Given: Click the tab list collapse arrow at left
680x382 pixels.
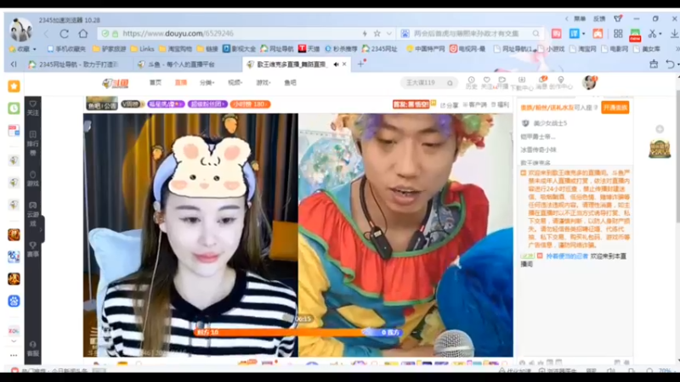Looking at the screenshot, I should (x=14, y=65).
